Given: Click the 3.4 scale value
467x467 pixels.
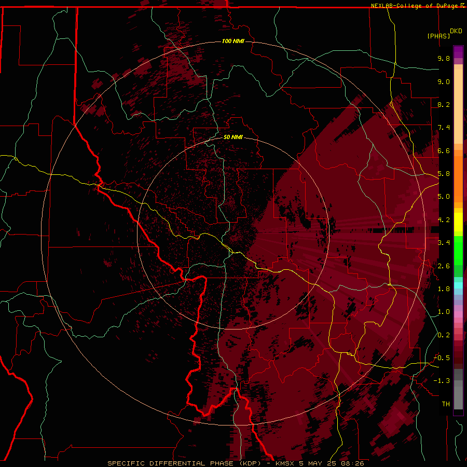Looking at the screenshot, I should [444, 243].
